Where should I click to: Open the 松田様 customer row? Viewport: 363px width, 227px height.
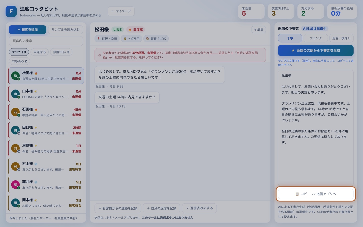pos(46,76)
